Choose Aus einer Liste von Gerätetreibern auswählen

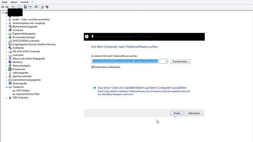(x=142, y=88)
